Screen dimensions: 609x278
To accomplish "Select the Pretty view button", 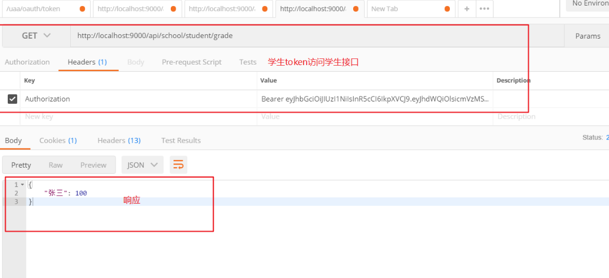I will 21,165.
